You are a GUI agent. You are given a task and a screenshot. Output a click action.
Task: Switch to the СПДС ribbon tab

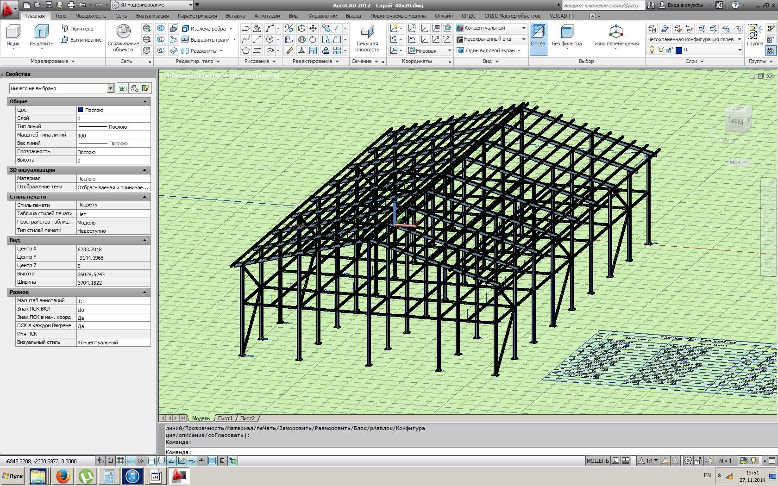pyautogui.click(x=468, y=16)
